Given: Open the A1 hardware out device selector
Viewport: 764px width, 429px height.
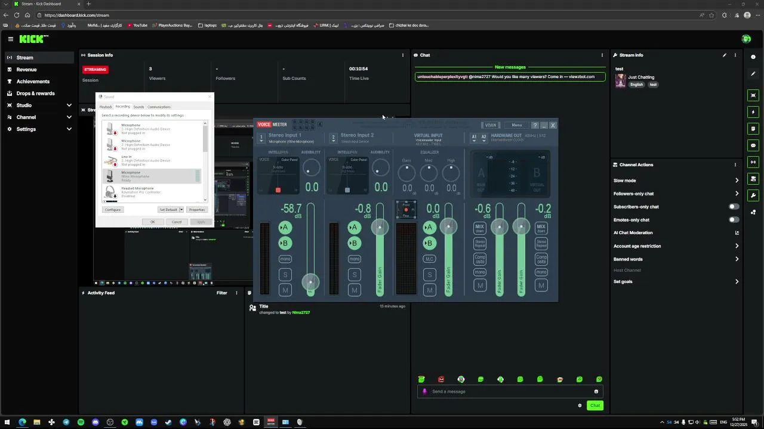Looking at the screenshot, I should tap(475, 138).
